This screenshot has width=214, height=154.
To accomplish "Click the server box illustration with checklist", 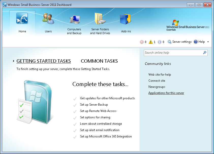I will pos(34,102).
